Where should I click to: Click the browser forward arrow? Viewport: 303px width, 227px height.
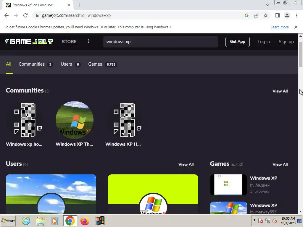point(16,15)
